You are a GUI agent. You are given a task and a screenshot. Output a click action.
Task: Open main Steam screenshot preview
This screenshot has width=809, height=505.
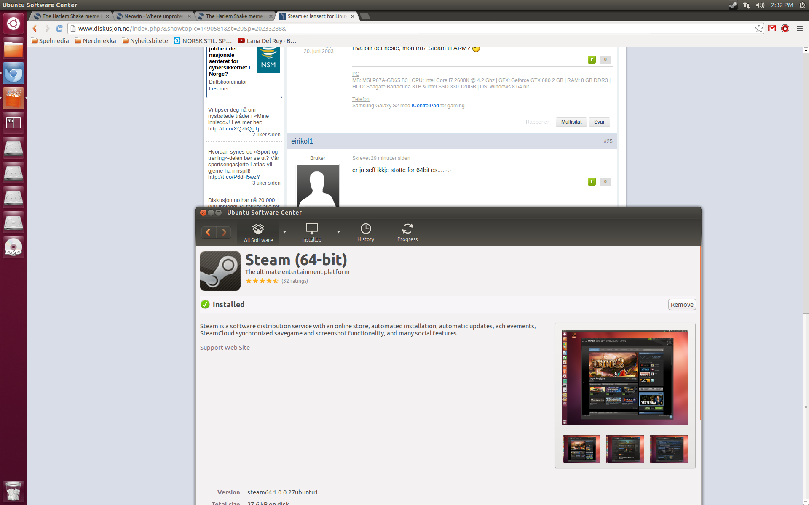[625, 377]
